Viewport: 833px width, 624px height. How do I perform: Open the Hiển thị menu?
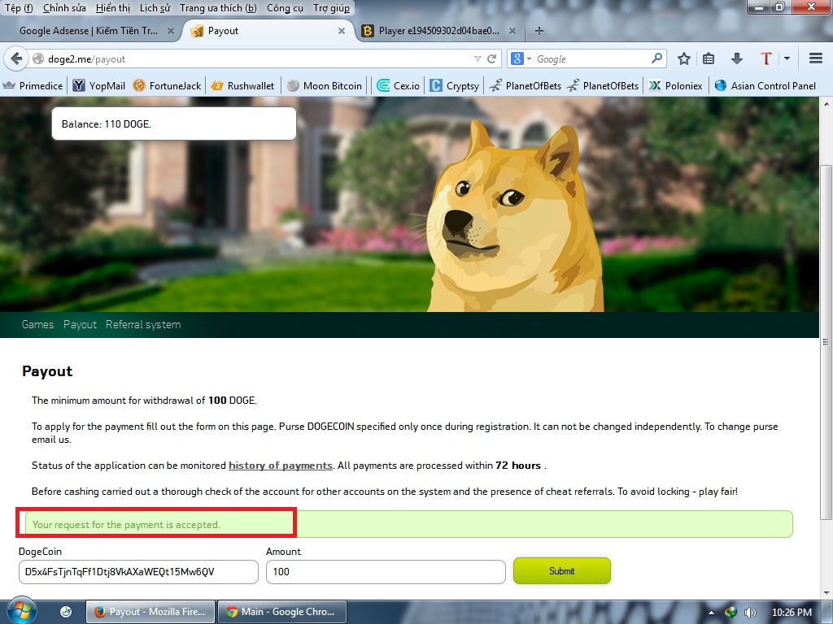(x=112, y=8)
